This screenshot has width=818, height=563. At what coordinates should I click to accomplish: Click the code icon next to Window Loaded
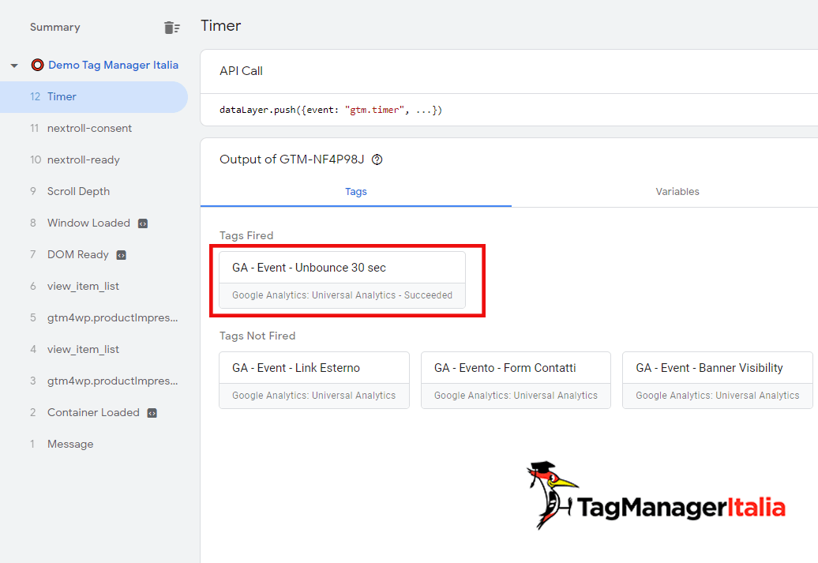pyautogui.click(x=142, y=223)
